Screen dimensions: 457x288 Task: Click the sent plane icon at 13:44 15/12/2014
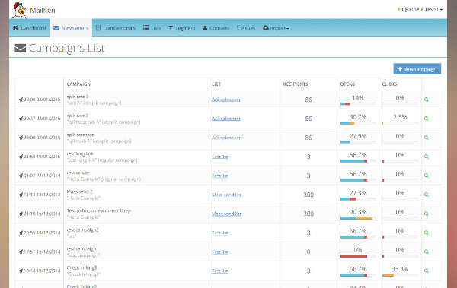click(21, 271)
